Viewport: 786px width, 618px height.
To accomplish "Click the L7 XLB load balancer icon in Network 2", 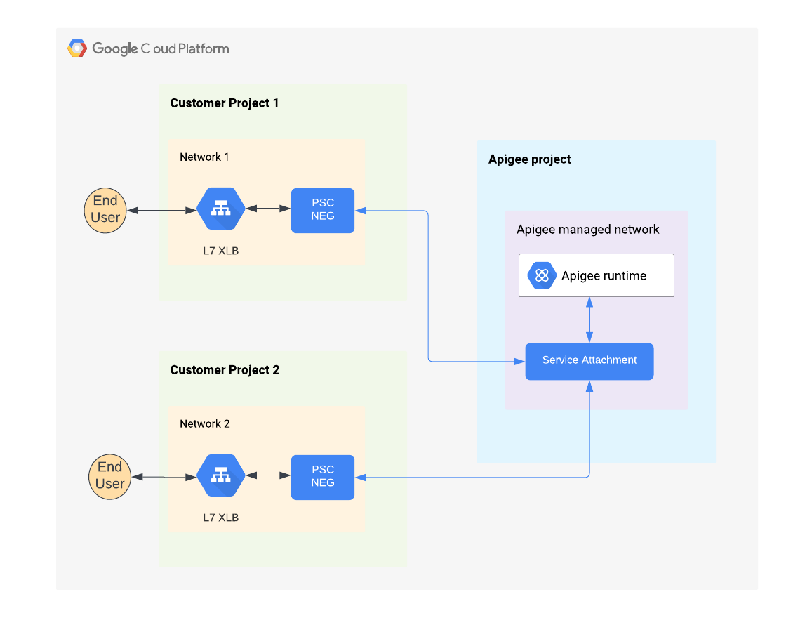I will tap(220, 475).
